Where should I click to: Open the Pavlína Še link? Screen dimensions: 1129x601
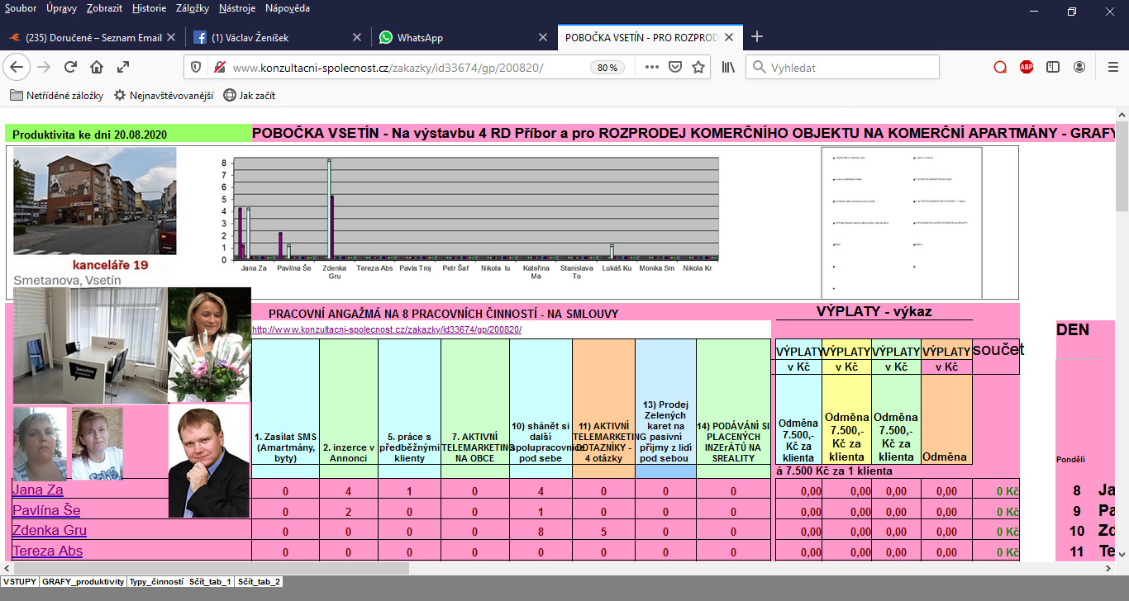point(46,510)
